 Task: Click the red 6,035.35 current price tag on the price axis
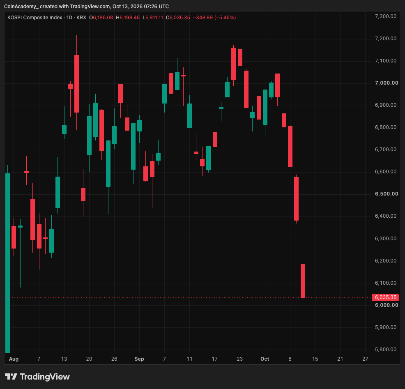pos(385,297)
